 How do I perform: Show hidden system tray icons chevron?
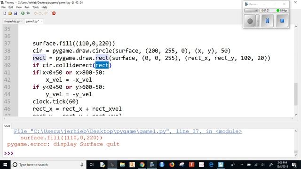coord(241,165)
